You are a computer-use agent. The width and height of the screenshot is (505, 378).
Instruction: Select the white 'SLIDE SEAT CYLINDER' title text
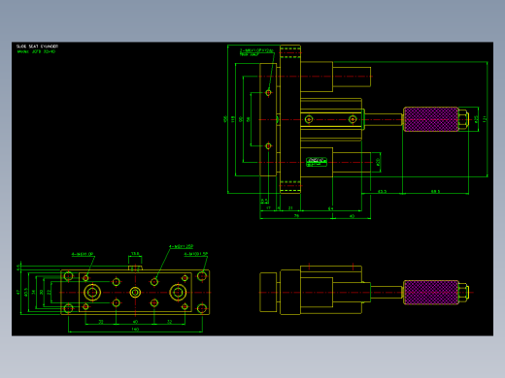37,47
